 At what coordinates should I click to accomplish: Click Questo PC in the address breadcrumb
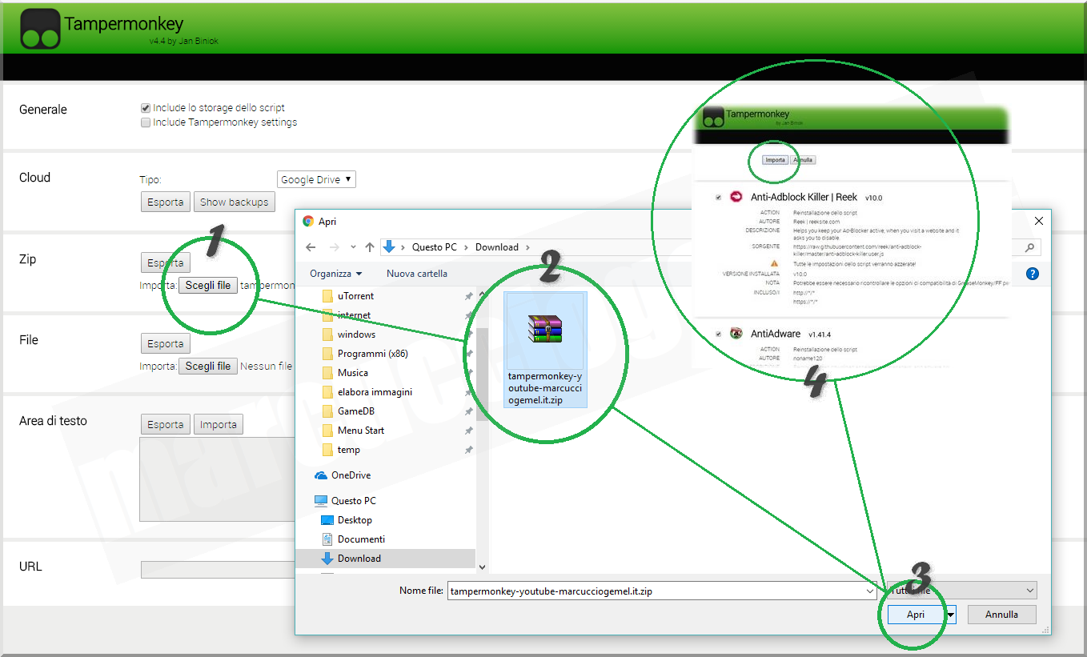tap(435, 247)
